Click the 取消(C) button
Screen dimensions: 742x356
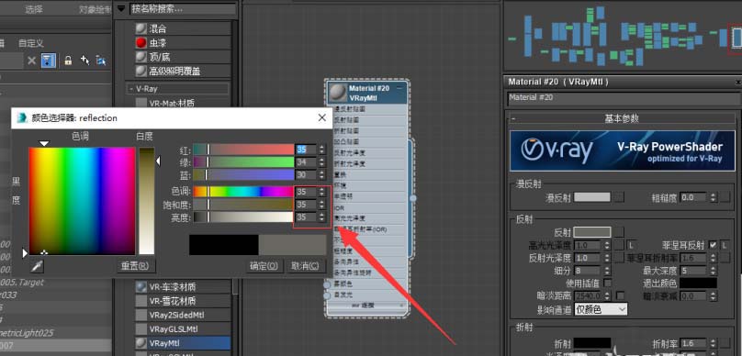click(306, 266)
